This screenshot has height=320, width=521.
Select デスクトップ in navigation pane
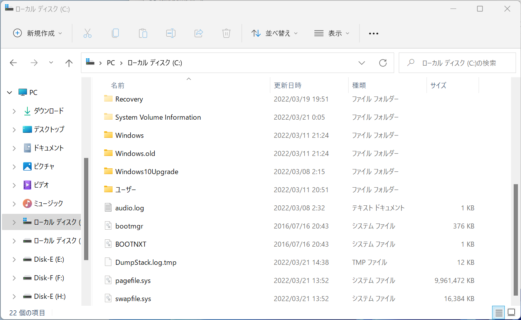point(49,130)
